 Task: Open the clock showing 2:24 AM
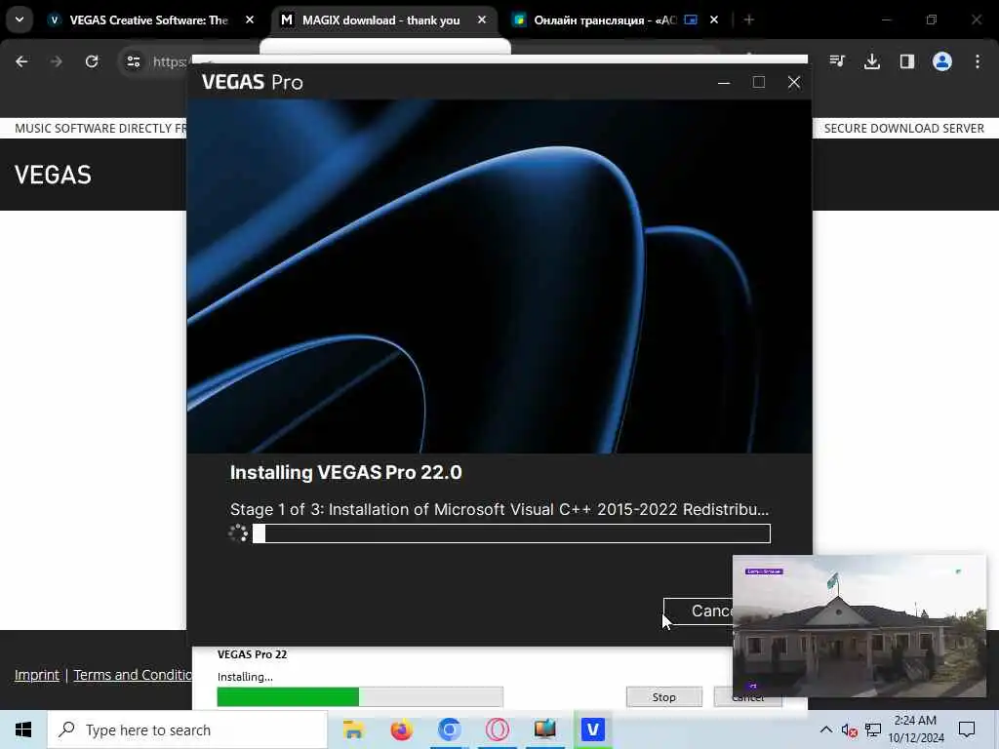click(x=915, y=729)
